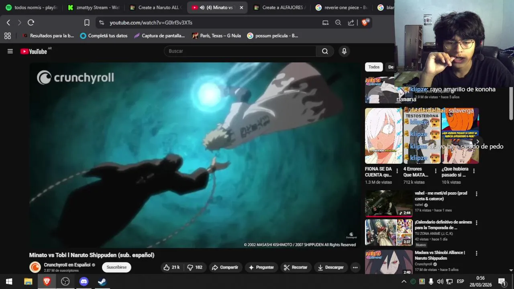This screenshot has height=289, width=514.
Task: Open the Windows Start menu
Action: coord(9,281)
